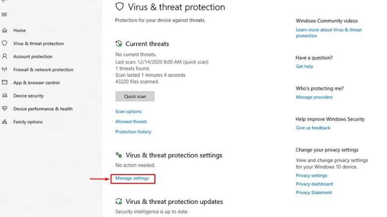Select Family options in the sidebar
The image size is (387, 217).
coord(28,122)
